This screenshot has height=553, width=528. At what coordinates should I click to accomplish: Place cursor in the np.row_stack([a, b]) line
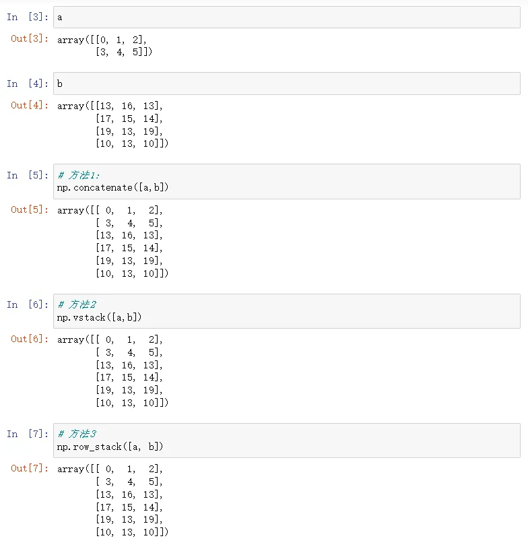[110, 447]
